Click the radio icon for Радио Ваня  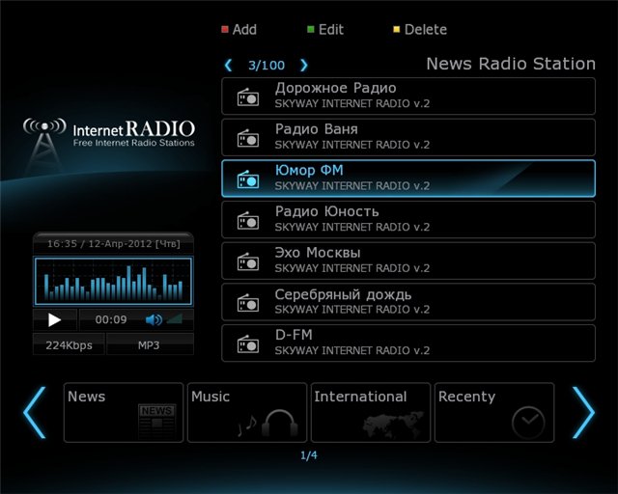pos(248,138)
